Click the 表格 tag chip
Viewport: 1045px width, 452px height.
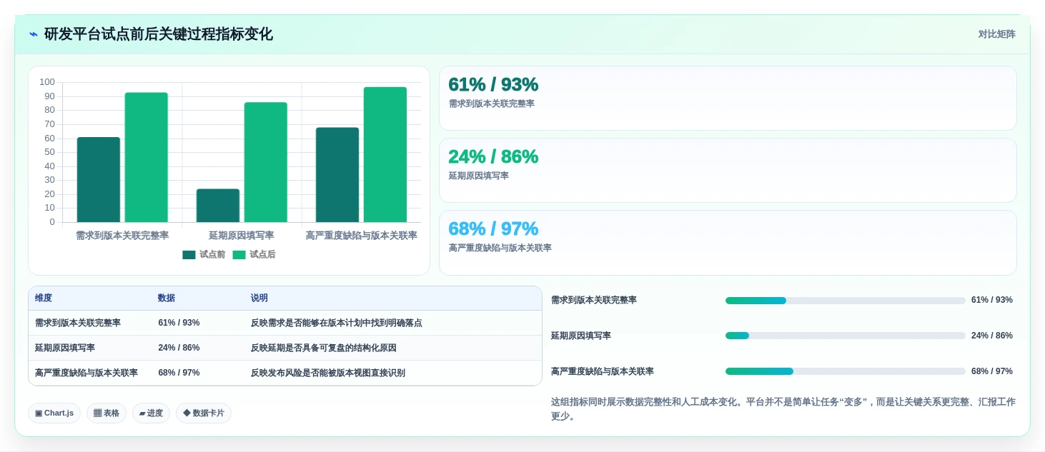(107, 413)
